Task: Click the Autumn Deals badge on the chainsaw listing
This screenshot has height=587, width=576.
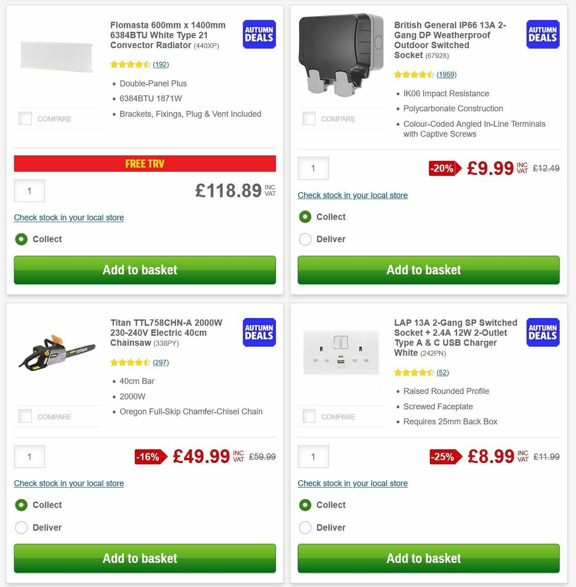Action: point(259,332)
